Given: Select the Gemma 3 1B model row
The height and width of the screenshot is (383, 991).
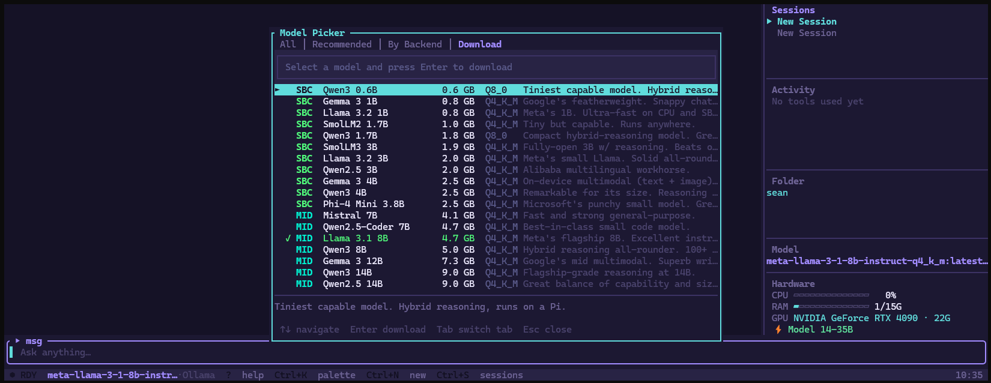Looking at the screenshot, I should [x=496, y=101].
